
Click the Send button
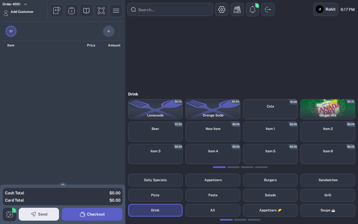click(39, 214)
